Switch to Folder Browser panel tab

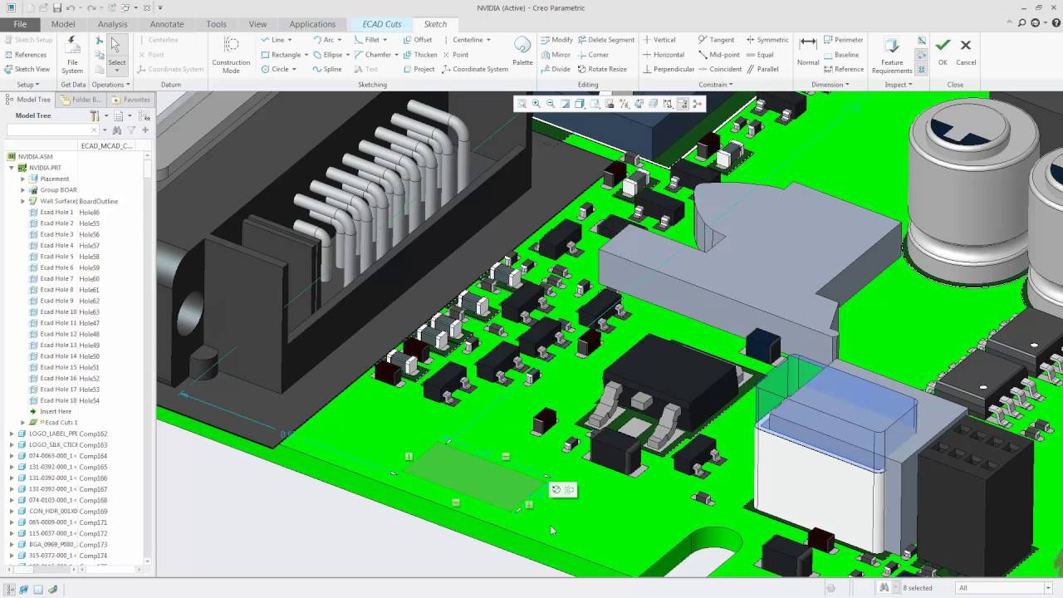[x=81, y=100]
